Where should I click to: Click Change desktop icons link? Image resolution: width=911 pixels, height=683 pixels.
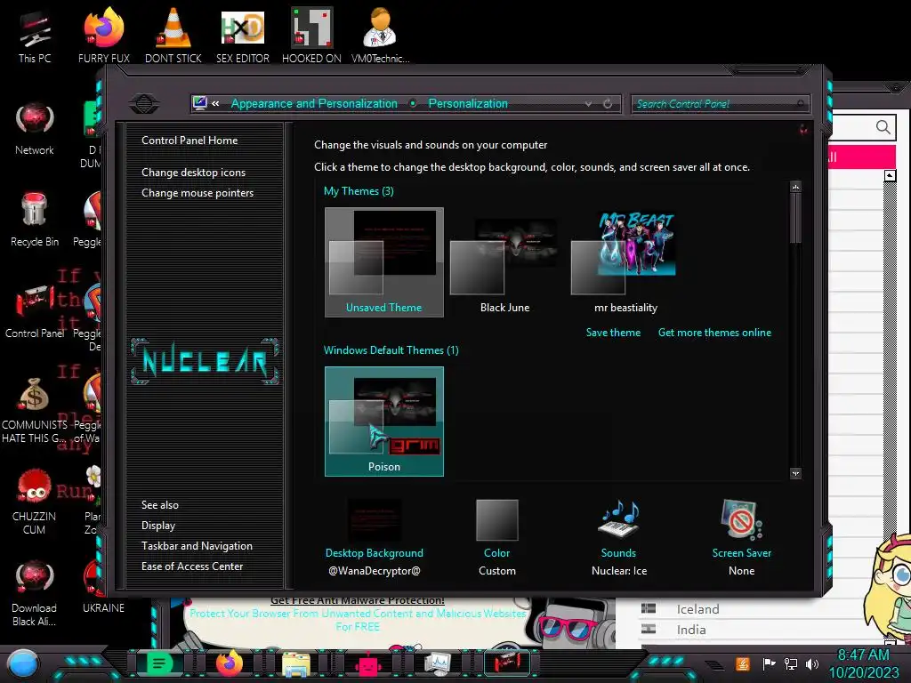tap(193, 173)
